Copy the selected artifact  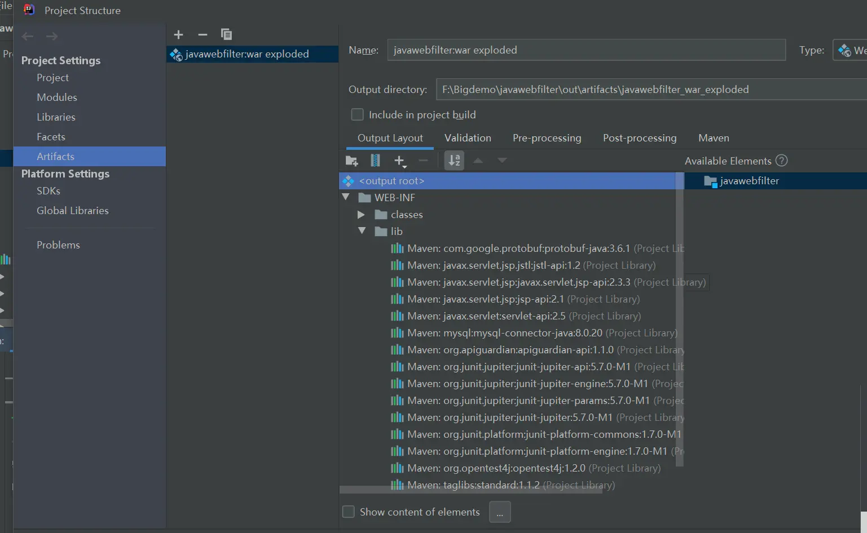tap(226, 34)
